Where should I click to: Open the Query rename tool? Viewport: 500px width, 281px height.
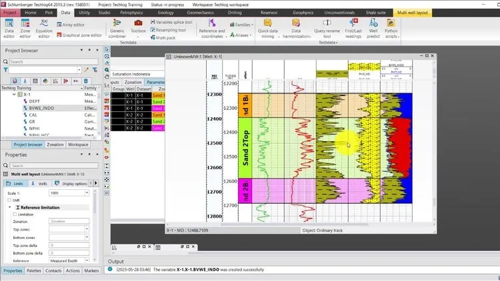coord(327,29)
